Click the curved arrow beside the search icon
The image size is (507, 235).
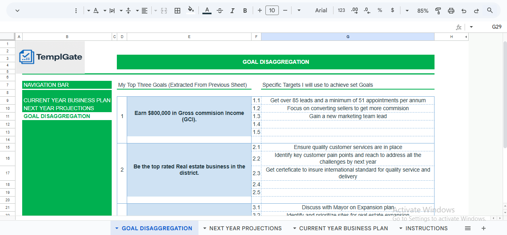tap(477, 11)
